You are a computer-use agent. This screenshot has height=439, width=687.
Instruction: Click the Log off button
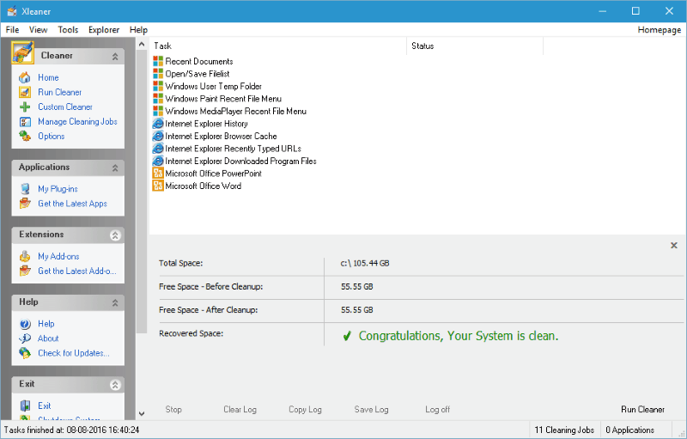[x=437, y=409]
